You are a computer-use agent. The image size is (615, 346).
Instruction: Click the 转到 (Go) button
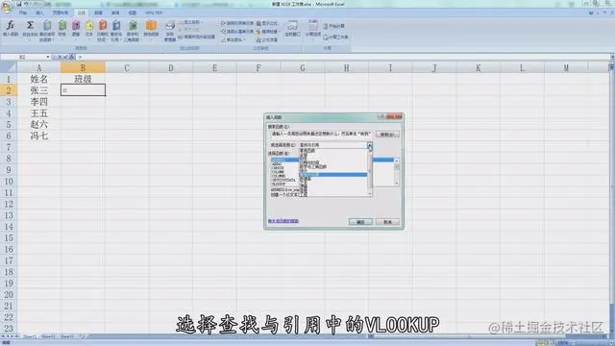click(x=387, y=135)
